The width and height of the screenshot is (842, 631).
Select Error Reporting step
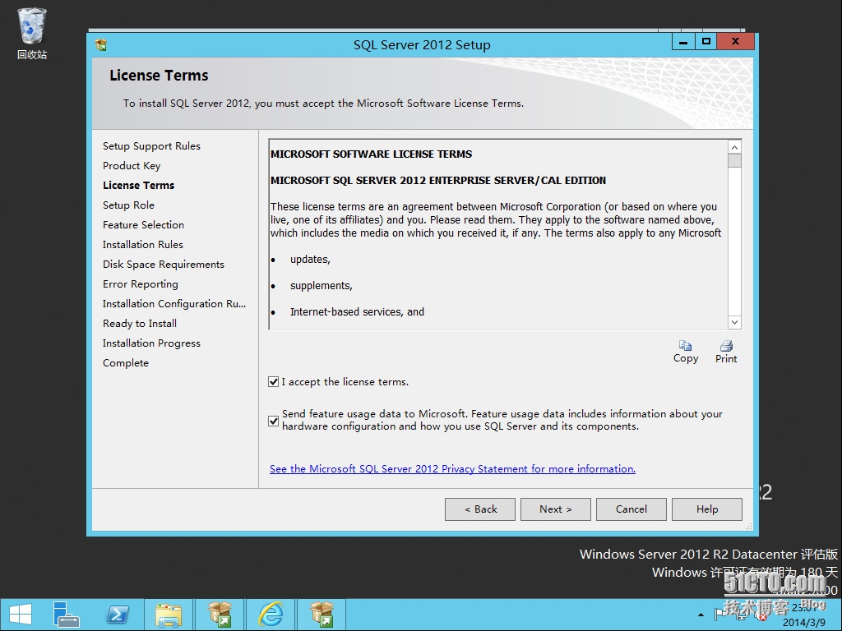point(140,284)
